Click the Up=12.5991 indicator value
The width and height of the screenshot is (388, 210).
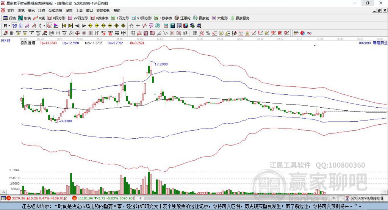[71, 43]
